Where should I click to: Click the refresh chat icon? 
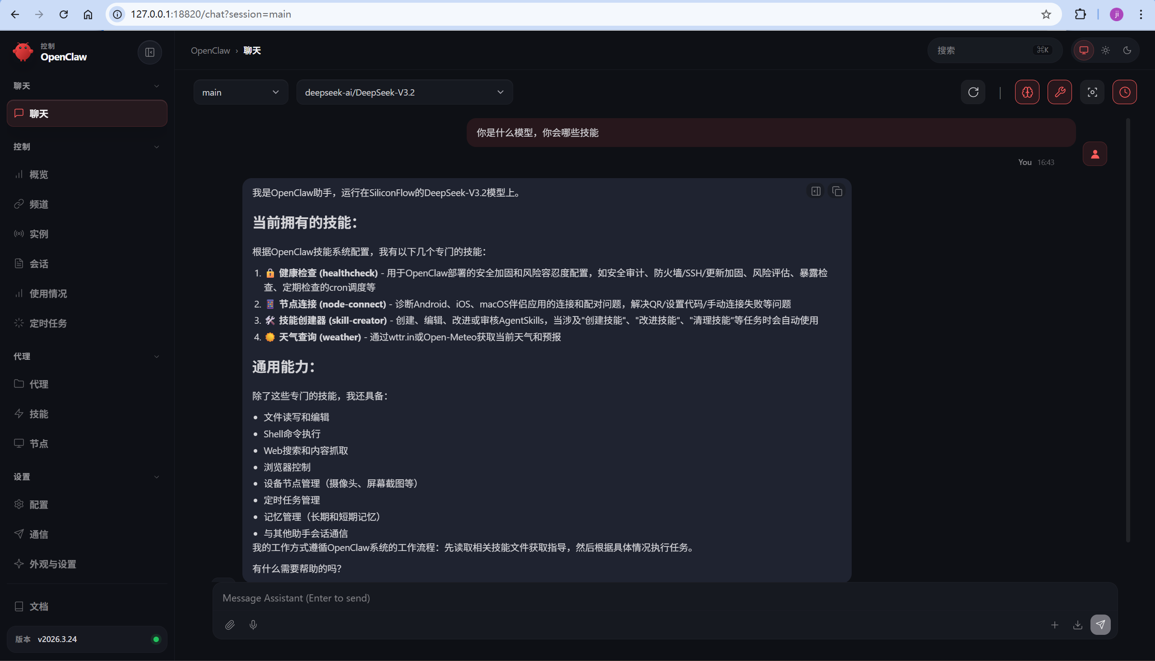[x=973, y=92]
